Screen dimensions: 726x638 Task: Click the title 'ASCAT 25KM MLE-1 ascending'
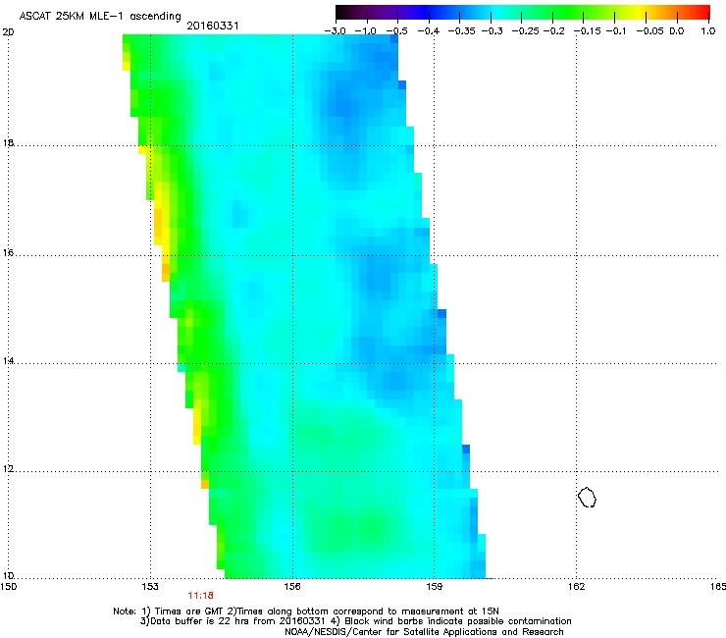[100, 16]
